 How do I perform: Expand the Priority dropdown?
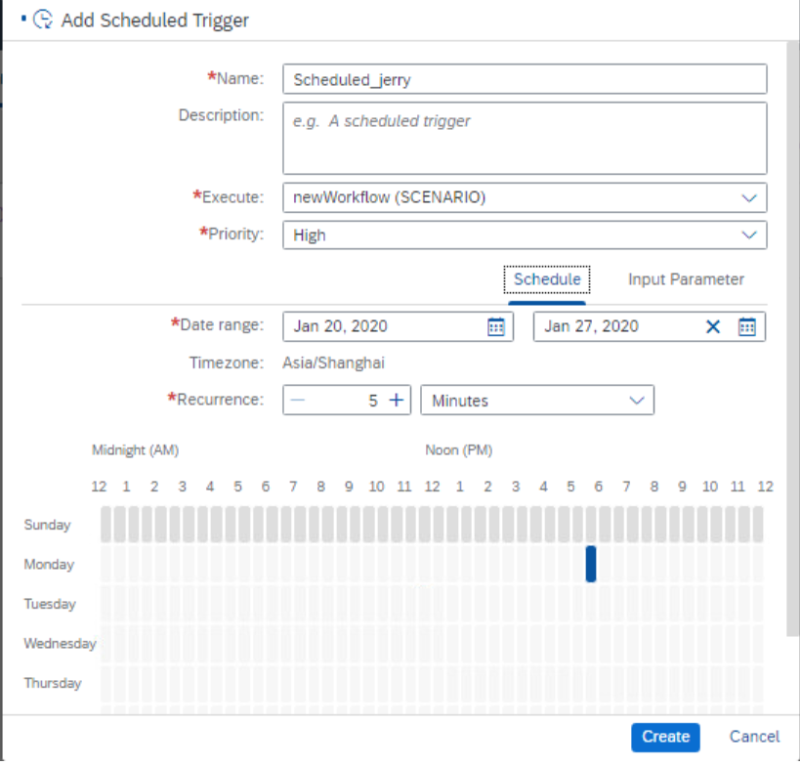(x=748, y=235)
